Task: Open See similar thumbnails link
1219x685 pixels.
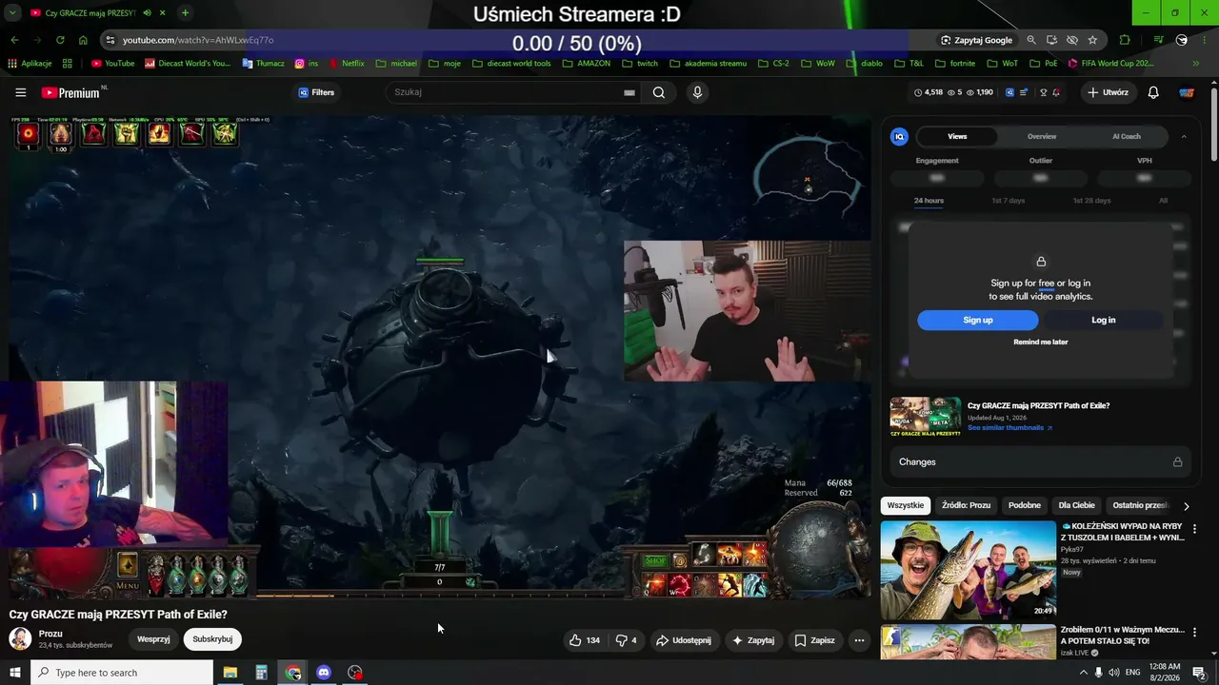Action: coord(1009,428)
